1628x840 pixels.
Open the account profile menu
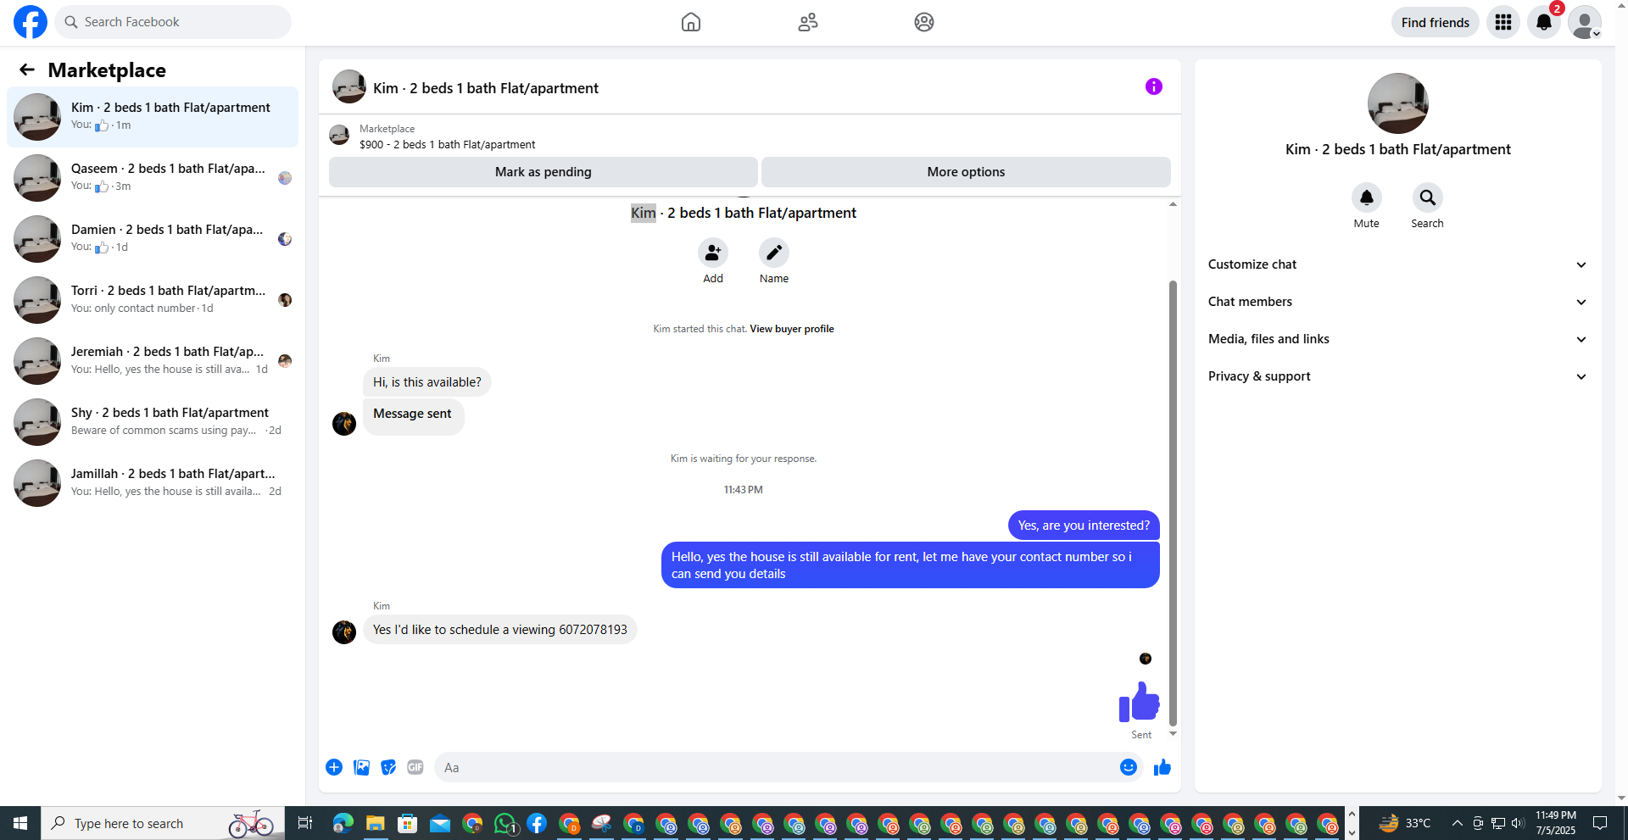click(x=1584, y=22)
